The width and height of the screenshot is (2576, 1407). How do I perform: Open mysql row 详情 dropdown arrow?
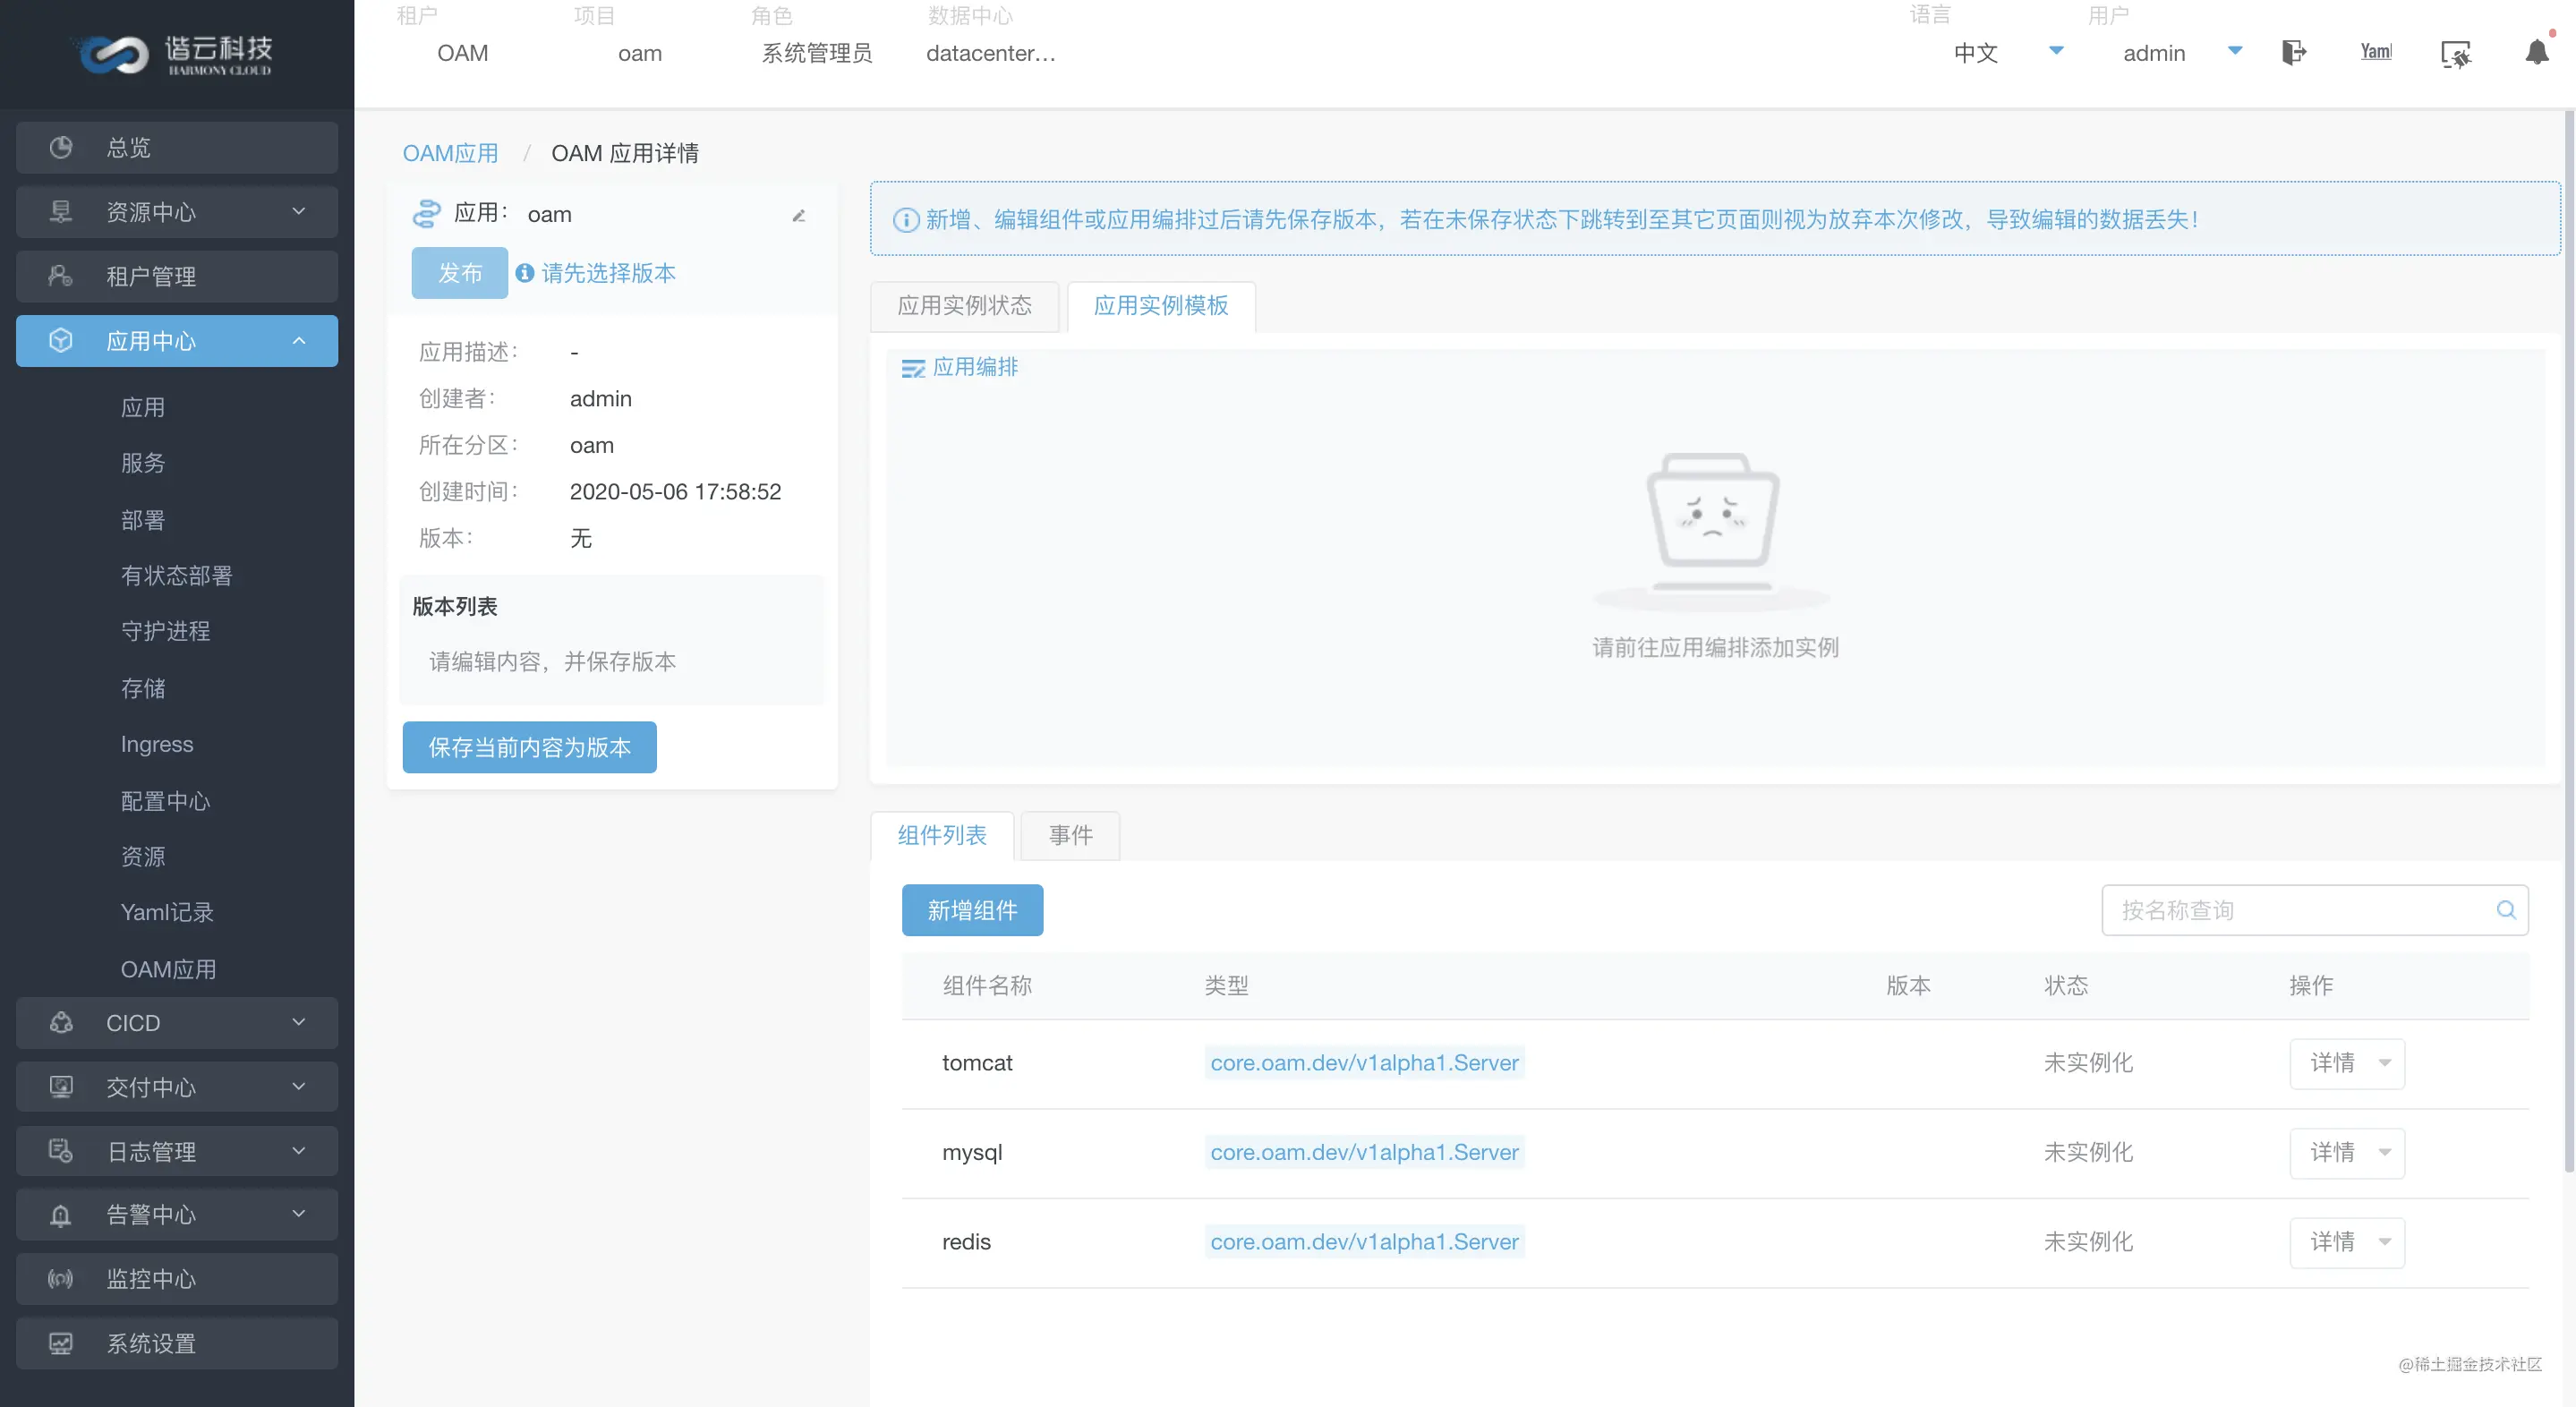2385,1153
